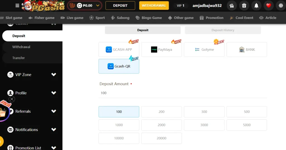Open the Fisher game menu
286x150 pixels.
(41, 18)
